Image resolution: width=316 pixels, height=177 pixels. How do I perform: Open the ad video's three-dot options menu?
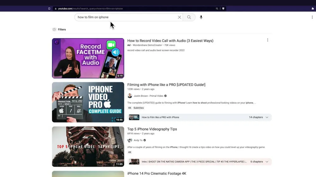coord(268,40)
